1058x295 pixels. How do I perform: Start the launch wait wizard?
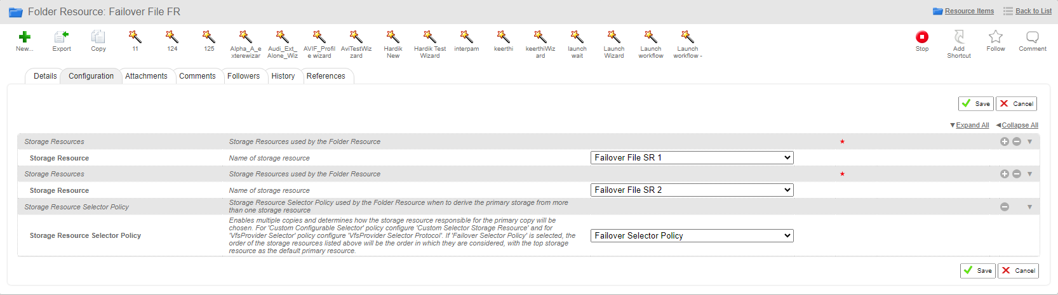coord(577,37)
